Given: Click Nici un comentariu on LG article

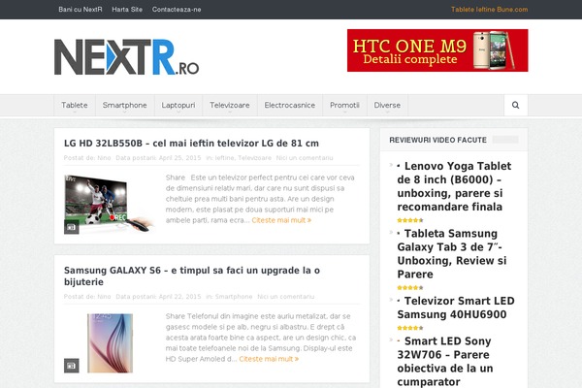Looking at the screenshot, I should tap(305, 158).
